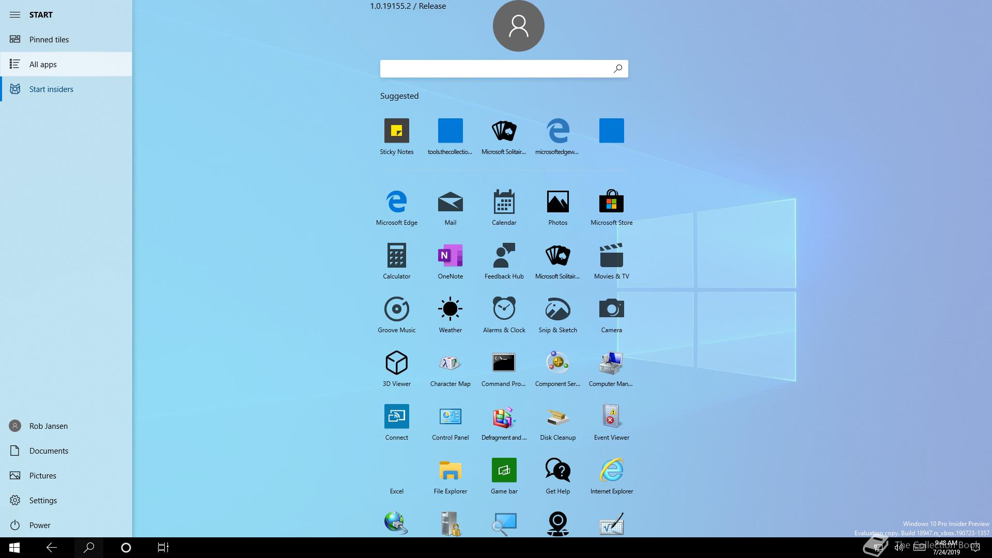Viewport: 992px width, 558px height.
Task: Open Game bar
Action: click(504, 476)
